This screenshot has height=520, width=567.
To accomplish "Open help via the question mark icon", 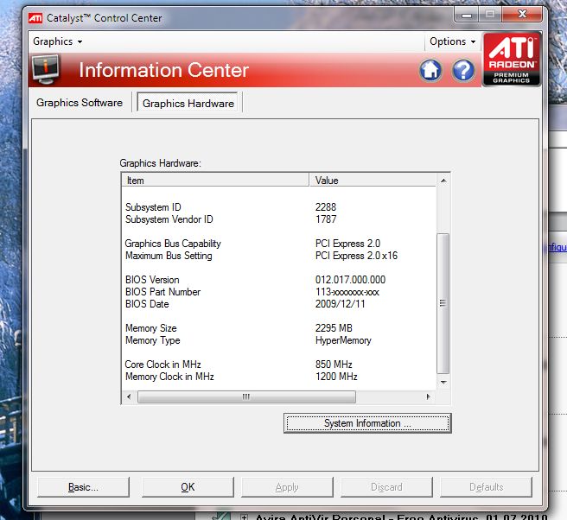I will coord(463,70).
